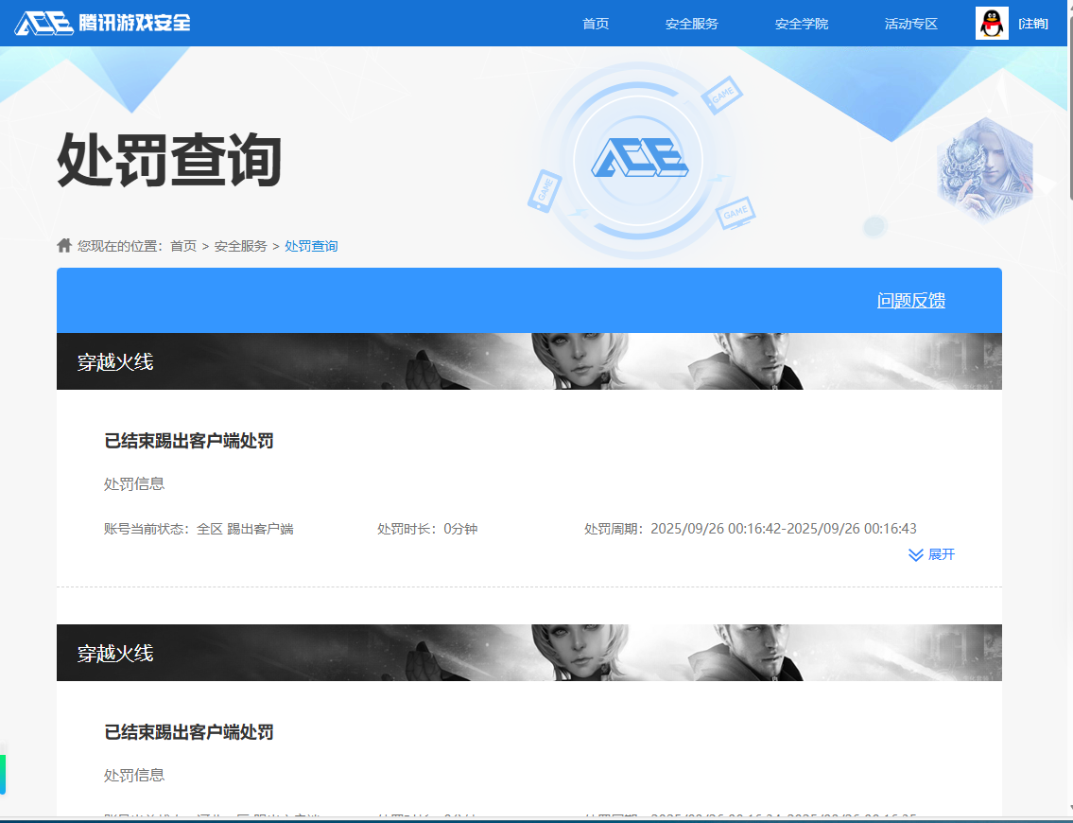This screenshot has height=823, width=1073.
Task: Click the GAME phone icon left of emblem
Action: (545, 191)
